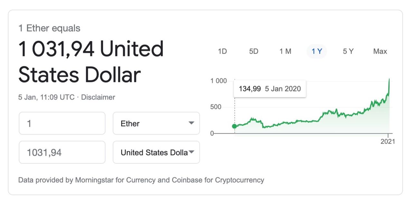Screen dimensions: 412x203
Task: Select the 1D time range tab
Action: point(222,51)
